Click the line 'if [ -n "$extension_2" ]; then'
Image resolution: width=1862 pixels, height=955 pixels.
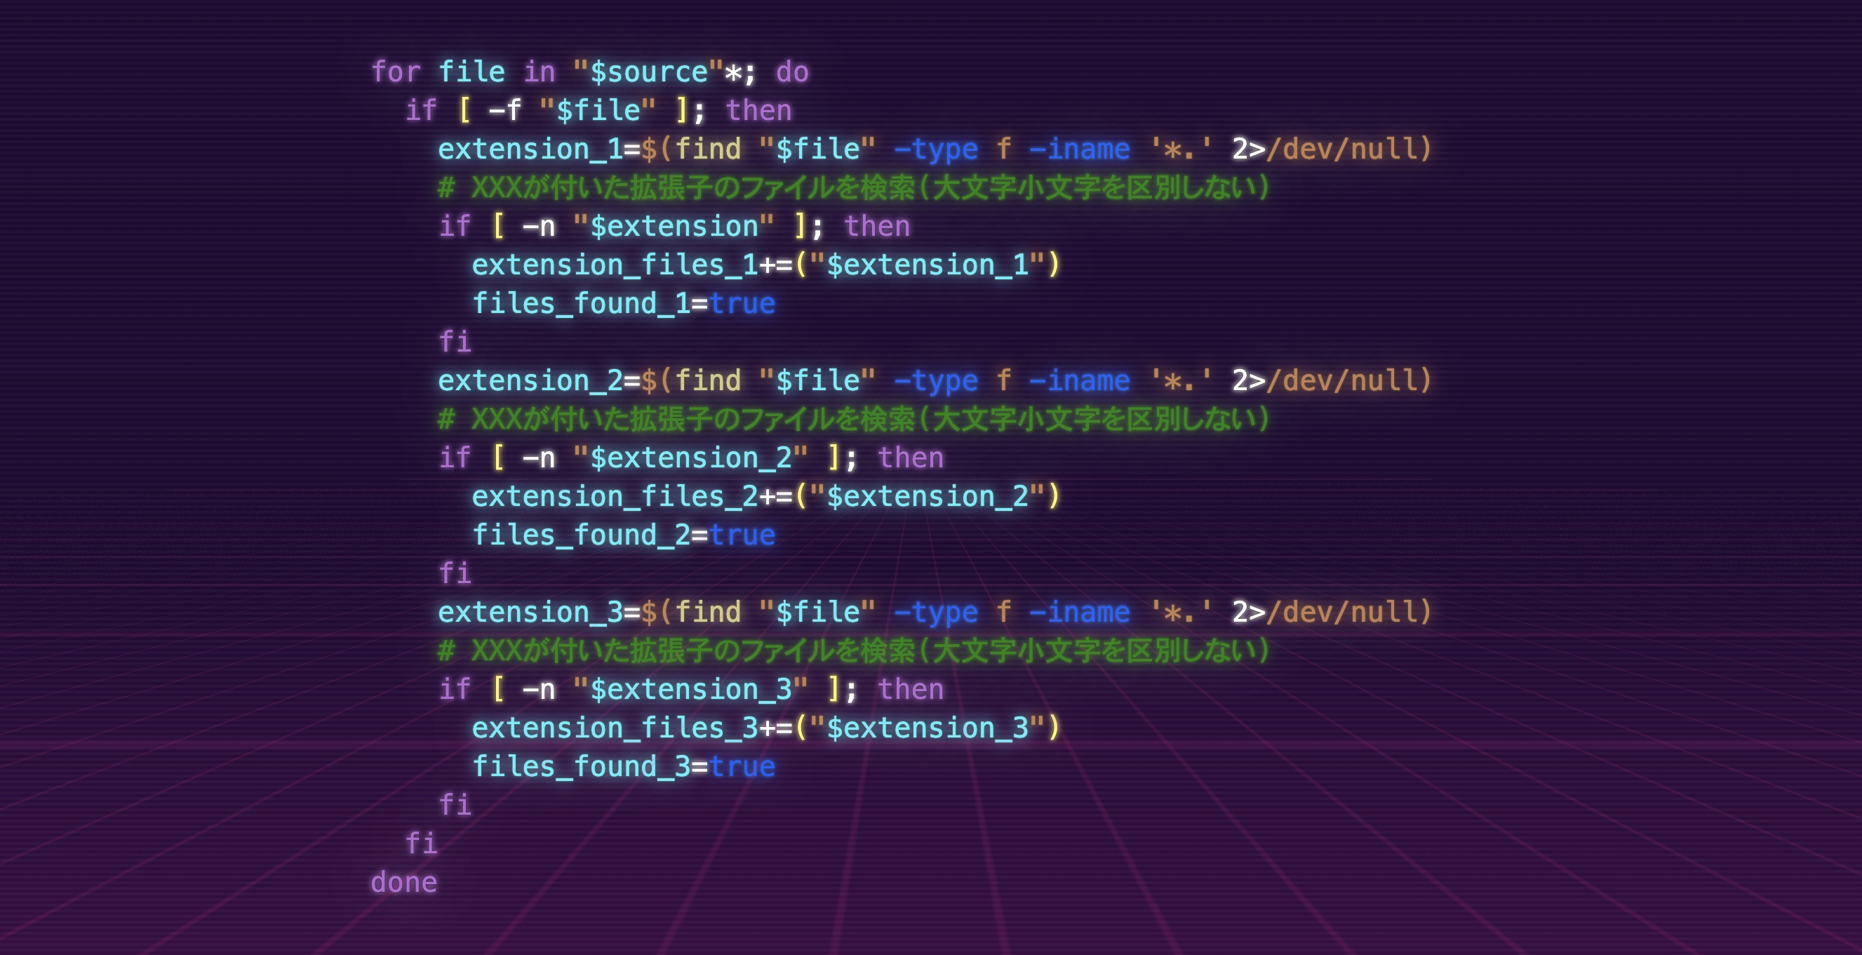(x=691, y=458)
